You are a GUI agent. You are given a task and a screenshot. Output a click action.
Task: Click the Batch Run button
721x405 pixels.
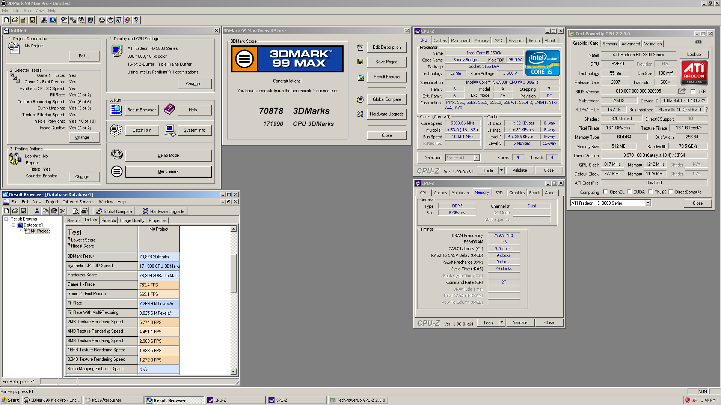pos(142,130)
